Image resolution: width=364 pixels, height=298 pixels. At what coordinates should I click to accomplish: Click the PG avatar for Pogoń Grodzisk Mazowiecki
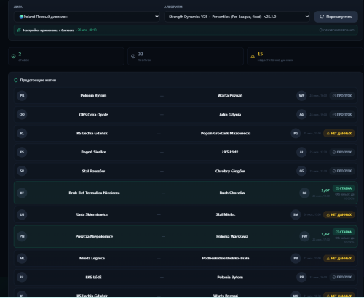296,133
